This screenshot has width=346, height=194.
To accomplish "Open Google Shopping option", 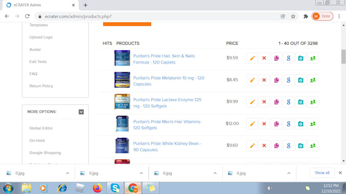I will tap(45, 152).
